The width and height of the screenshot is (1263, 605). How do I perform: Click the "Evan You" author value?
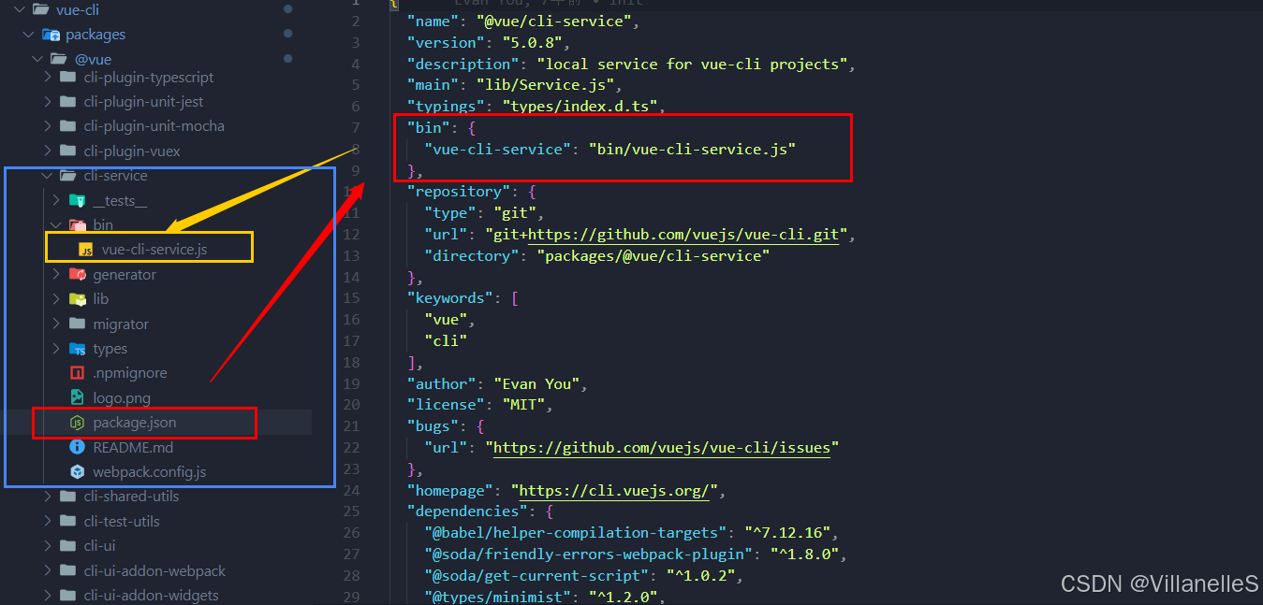[536, 384]
